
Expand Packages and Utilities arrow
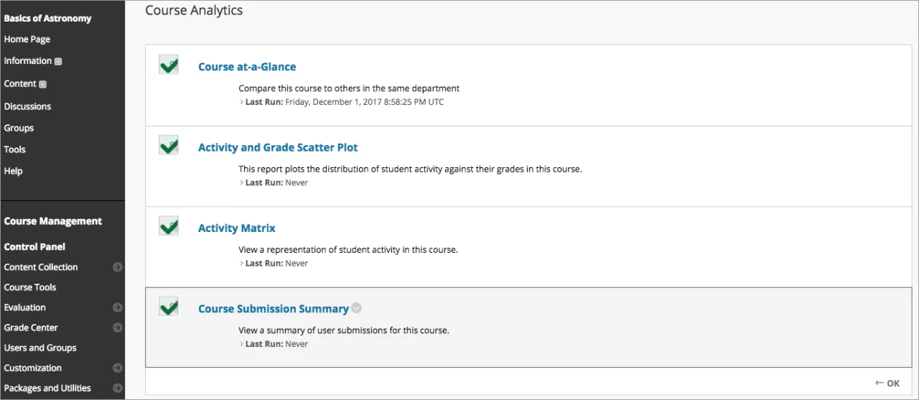[118, 388]
